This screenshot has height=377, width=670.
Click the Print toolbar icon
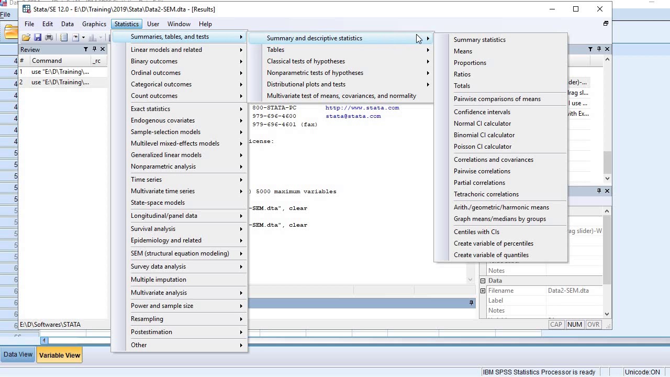pyautogui.click(x=49, y=37)
